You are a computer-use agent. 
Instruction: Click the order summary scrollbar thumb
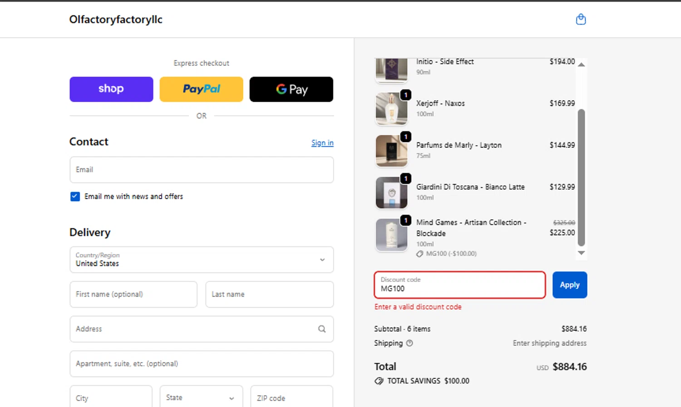pyautogui.click(x=581, y=177)
